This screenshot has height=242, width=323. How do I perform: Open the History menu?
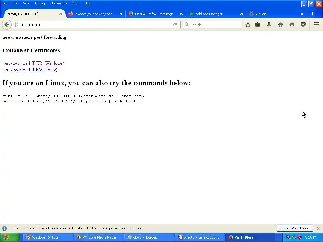40,3
